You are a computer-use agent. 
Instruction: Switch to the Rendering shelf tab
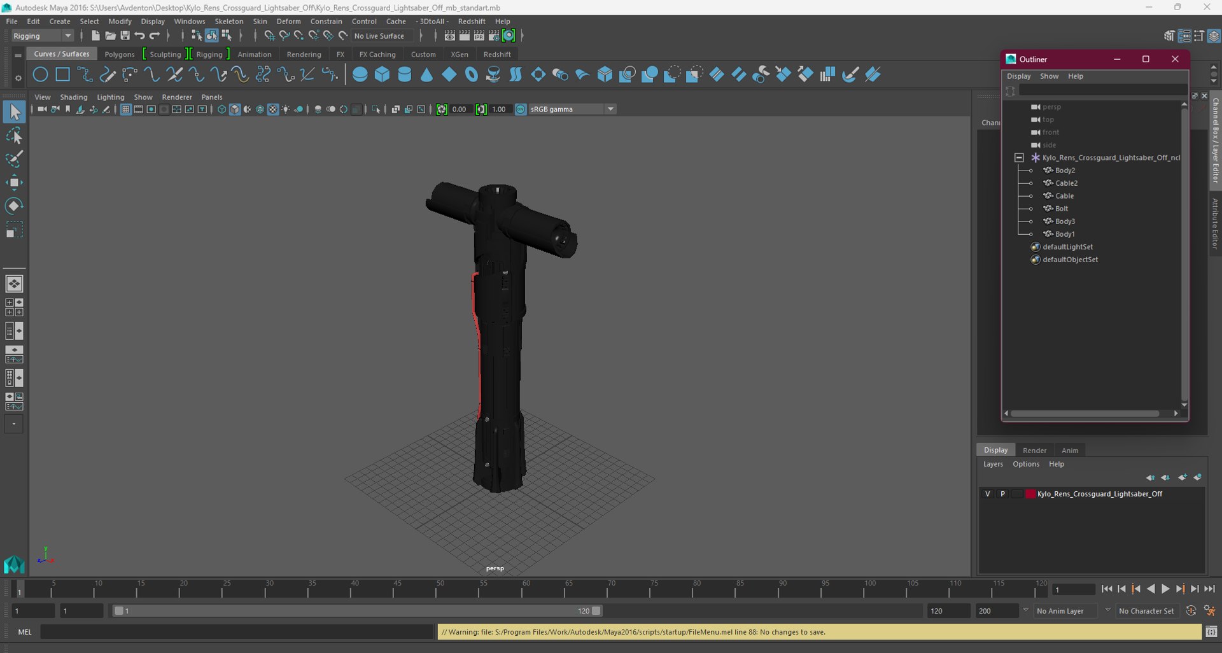304,54
